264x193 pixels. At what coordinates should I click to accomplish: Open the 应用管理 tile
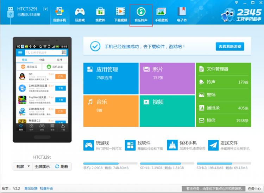111,78
